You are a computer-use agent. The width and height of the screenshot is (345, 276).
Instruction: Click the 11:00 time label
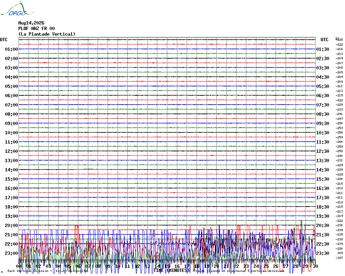coord(11,142)
